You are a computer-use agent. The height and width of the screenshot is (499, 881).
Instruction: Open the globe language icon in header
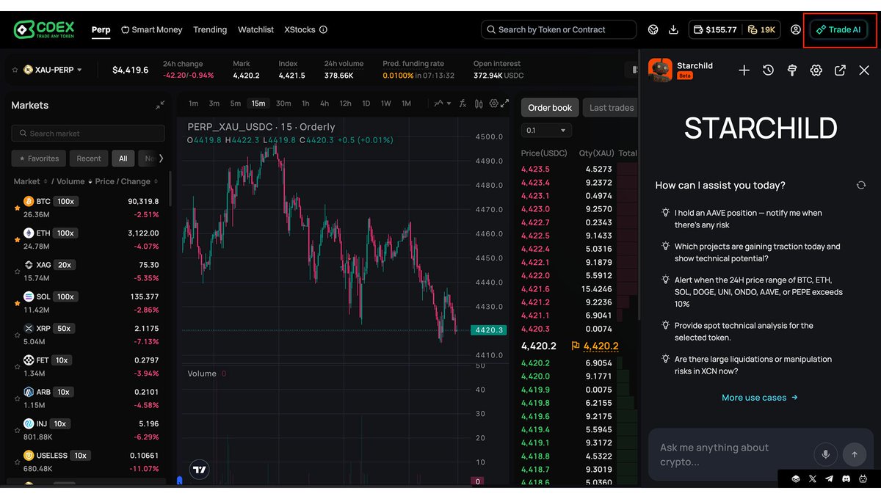coord(653,29)
